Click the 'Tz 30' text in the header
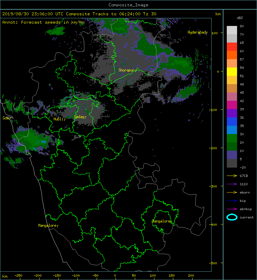The image size is (257, 280). coord(150,14)
